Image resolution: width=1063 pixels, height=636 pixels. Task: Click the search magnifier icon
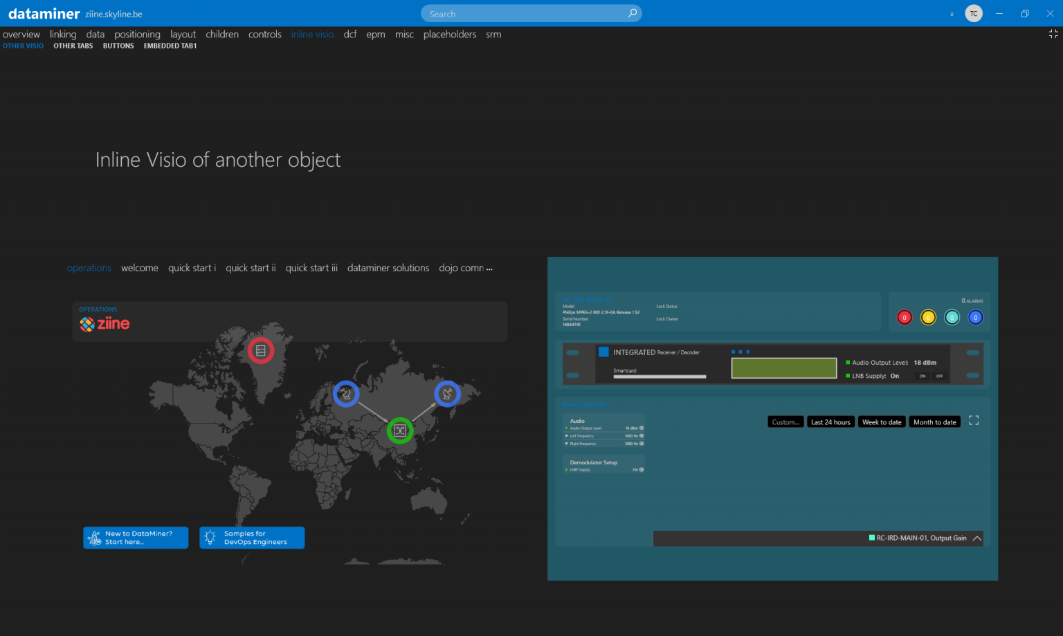(x=632, y=14)
